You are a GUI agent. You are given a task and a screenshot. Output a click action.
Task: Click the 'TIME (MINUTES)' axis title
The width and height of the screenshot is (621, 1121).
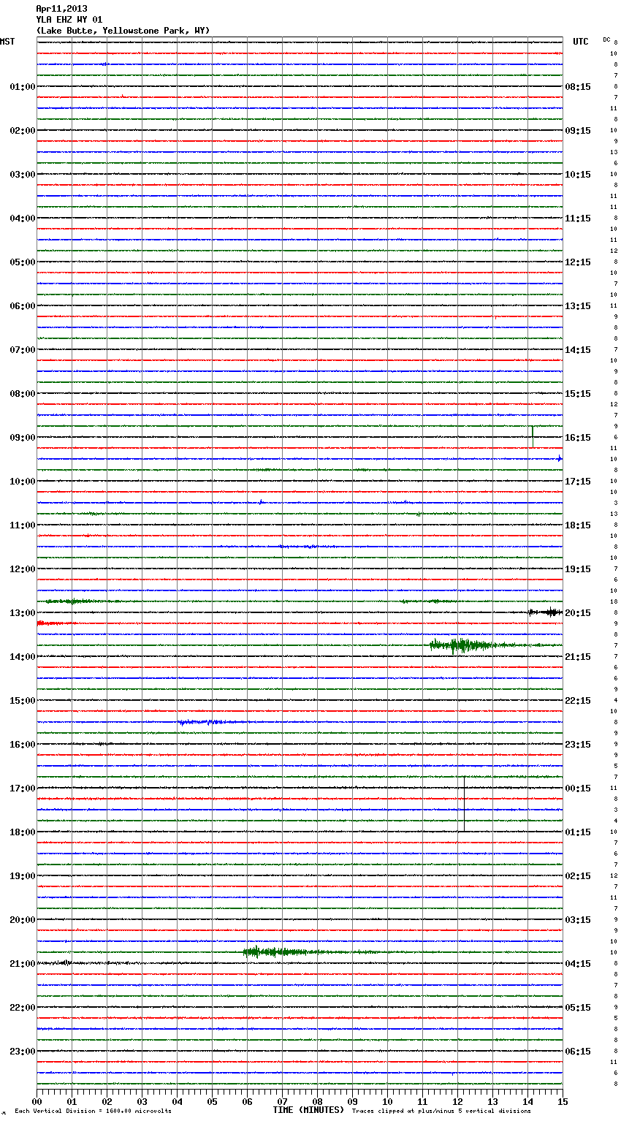pos(308,1110)
